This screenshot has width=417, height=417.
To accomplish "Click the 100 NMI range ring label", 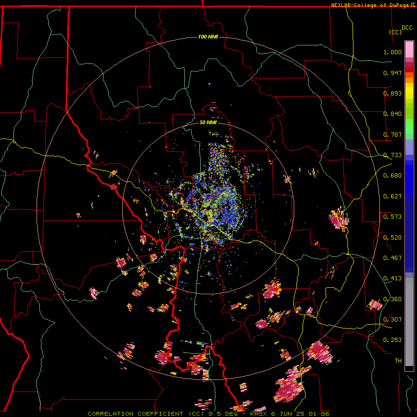I will (x=208, y=37).
